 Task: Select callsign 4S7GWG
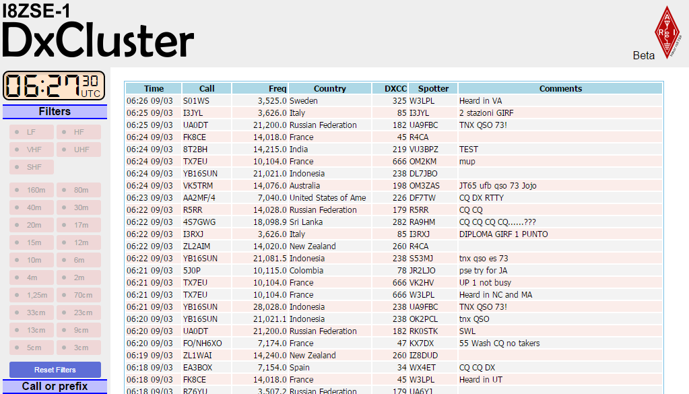click(x=199, y=222)
